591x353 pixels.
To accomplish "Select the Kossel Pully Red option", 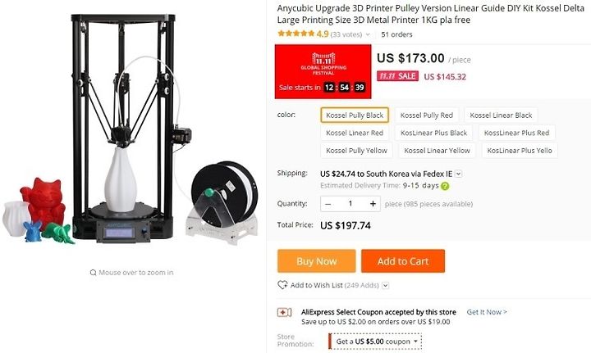I will [x=426, y=115].
